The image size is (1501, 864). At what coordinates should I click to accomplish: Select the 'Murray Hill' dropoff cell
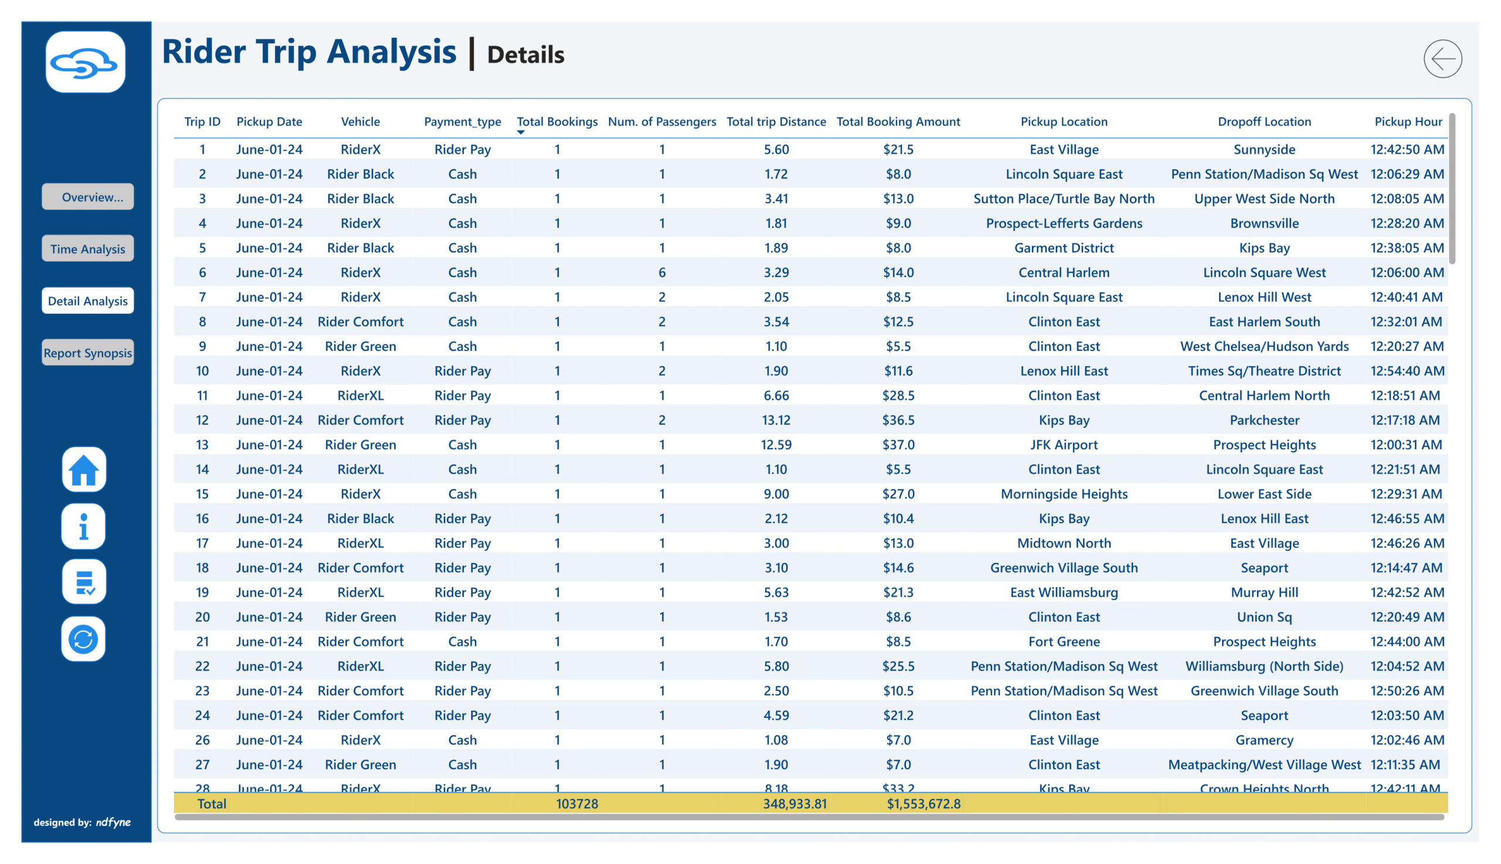click(1264, 593)
